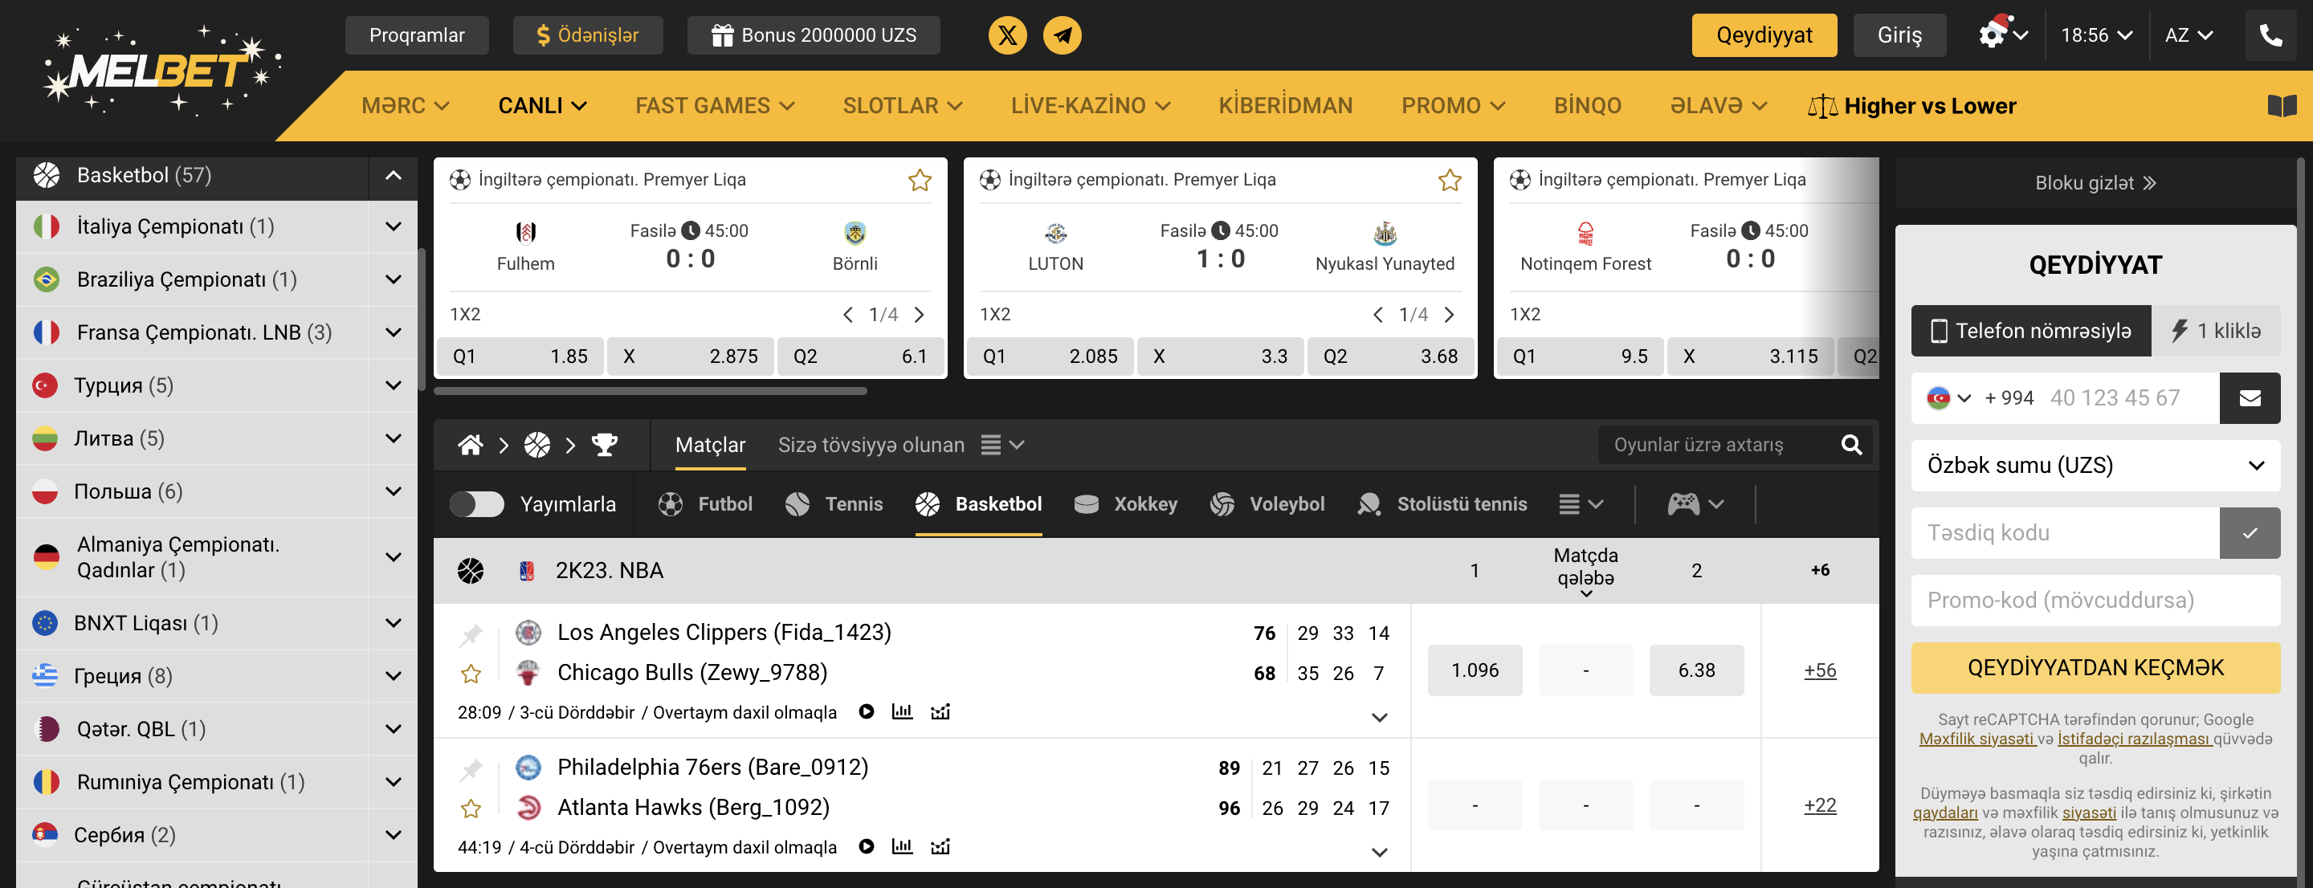This screenshot has width=2313, height=888.
Task: Click the Promo-kod input field
Action: (x=2095, y=600)
